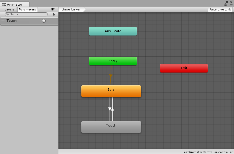The width and height of the screenshot is (234, 154).
Task: Toggle the Auto Live Link button
Action: tap(220, 9)
